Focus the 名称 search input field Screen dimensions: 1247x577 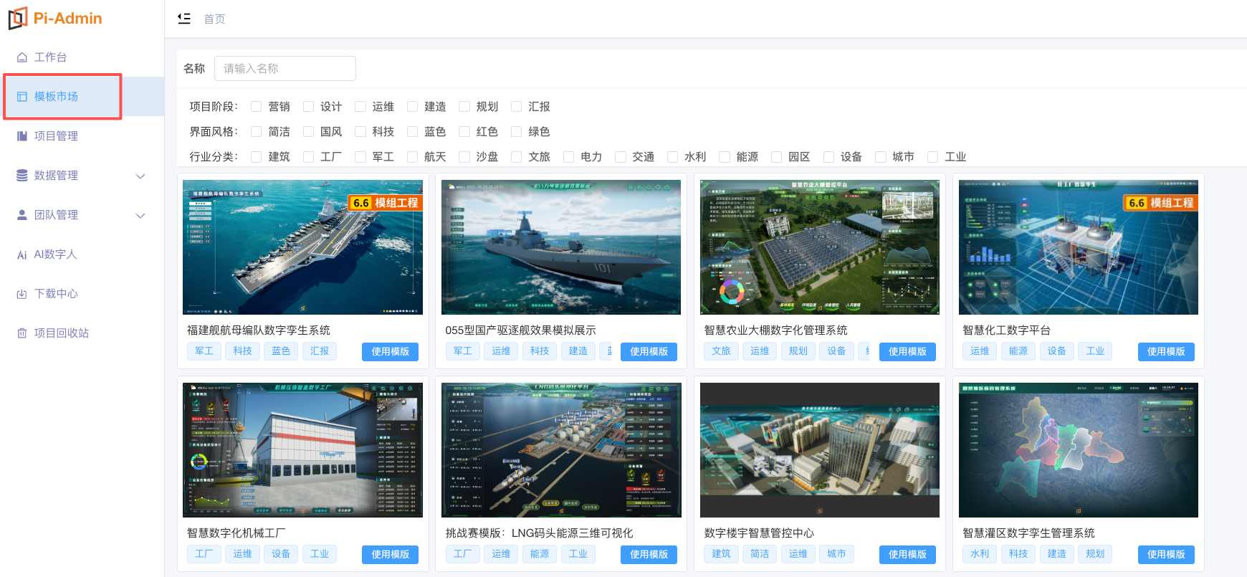285,69
